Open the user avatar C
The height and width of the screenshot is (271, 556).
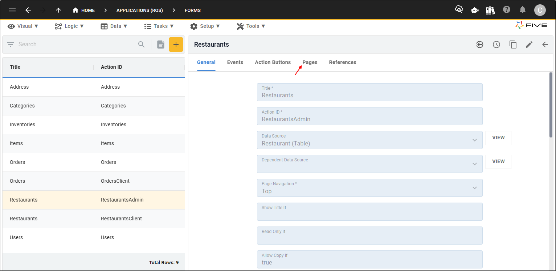pyautogui.click(x=540, y=10)
